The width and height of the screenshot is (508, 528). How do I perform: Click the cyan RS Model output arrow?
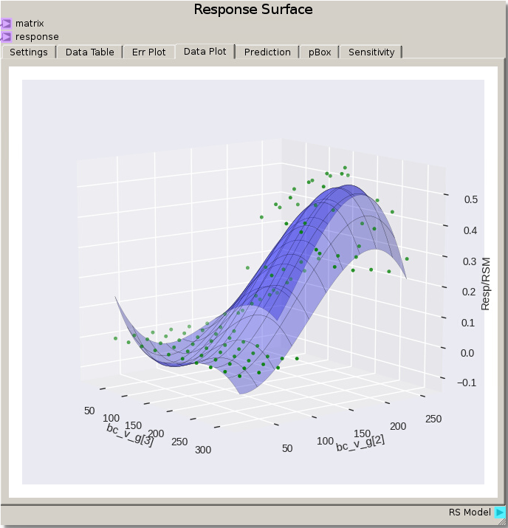[x=500, y=512]
